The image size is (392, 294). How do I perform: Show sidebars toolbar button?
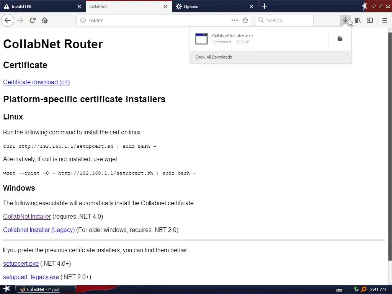coord(370,20)
